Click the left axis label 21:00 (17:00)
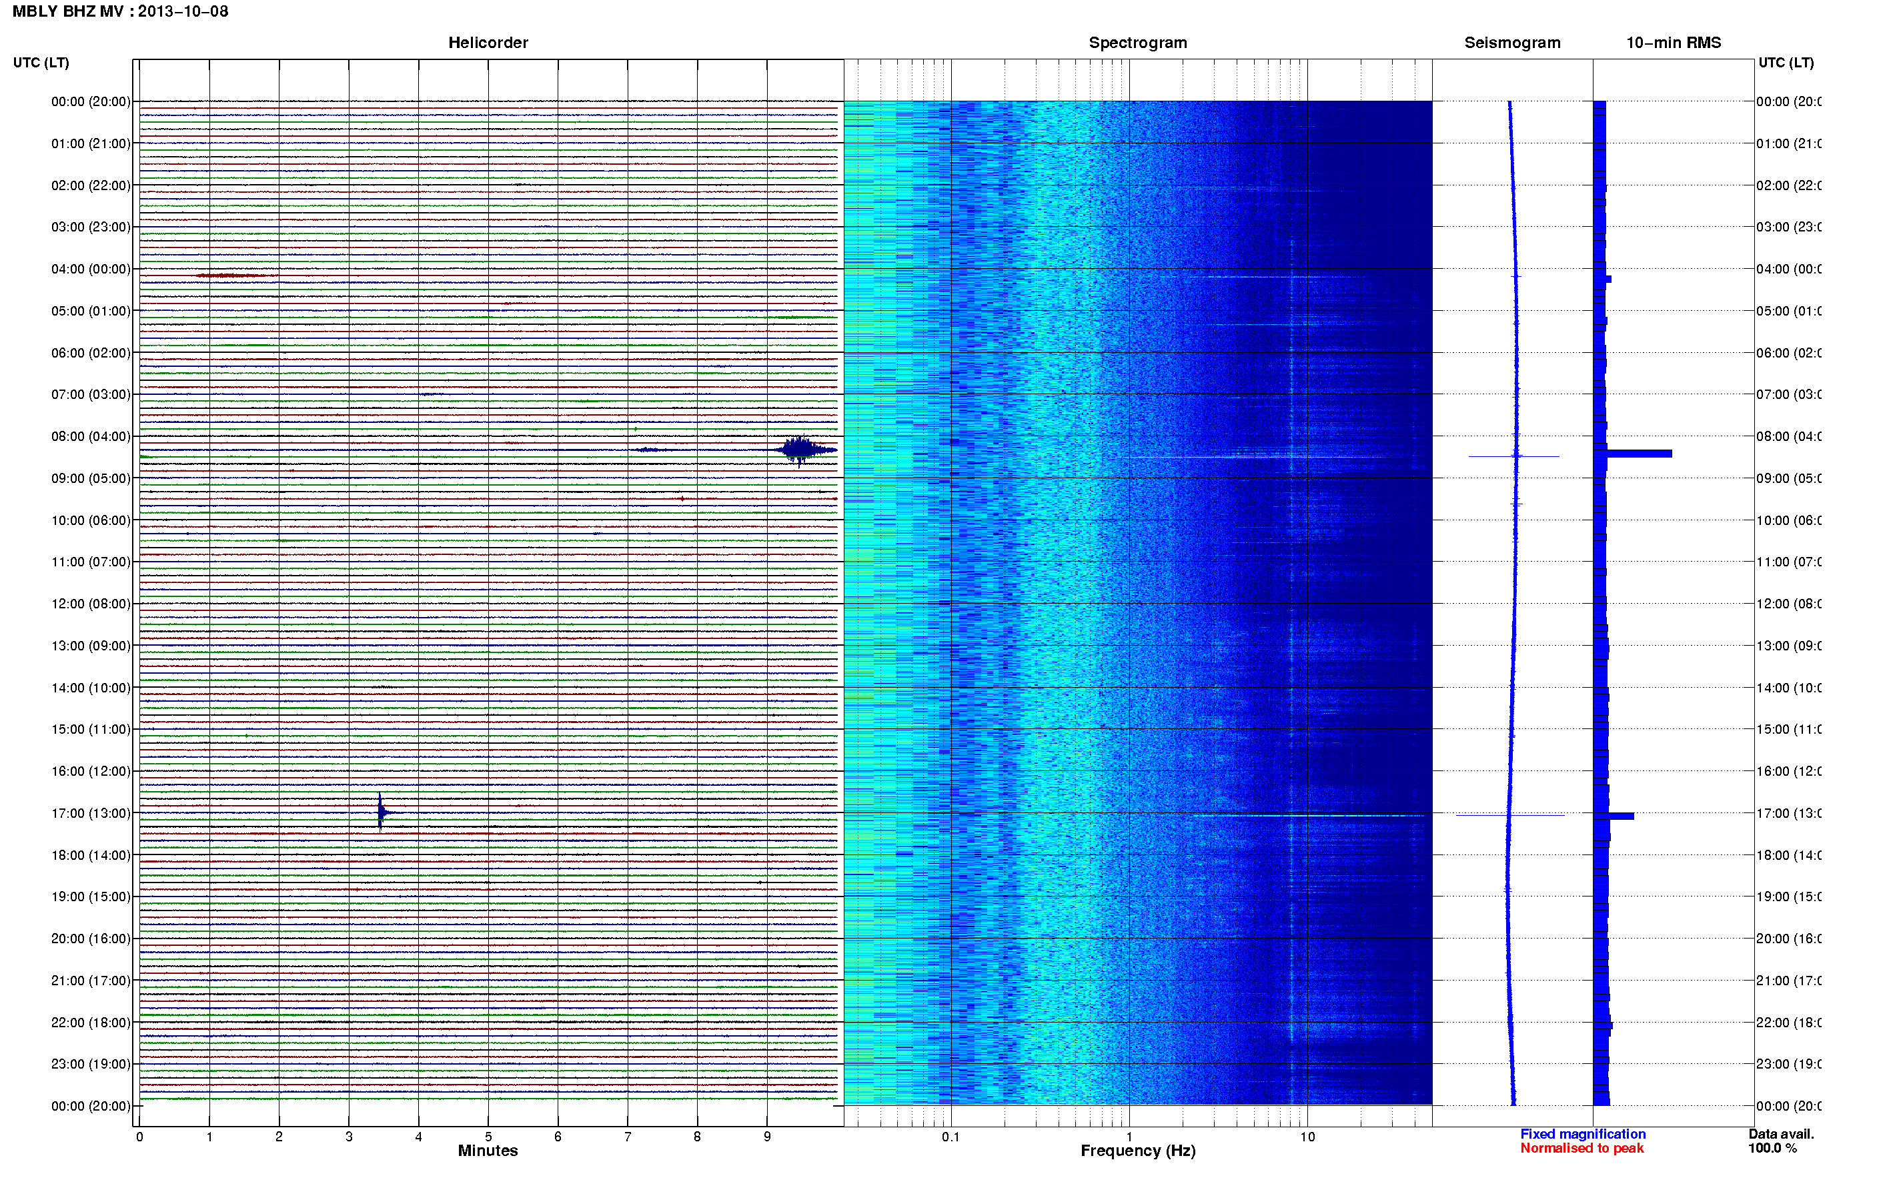The width and height of the screenshot is (1897, 1186). point(90,981)
